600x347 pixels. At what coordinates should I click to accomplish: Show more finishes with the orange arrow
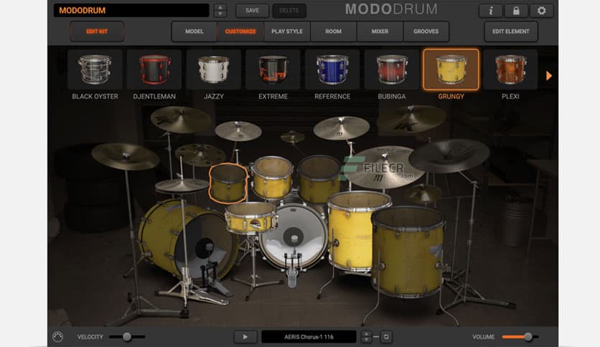pos(549,76)
